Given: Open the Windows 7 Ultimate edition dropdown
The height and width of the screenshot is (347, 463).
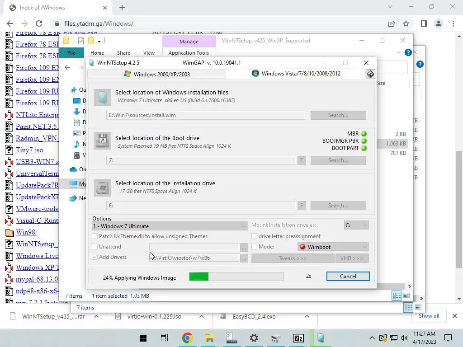Looking at the screenshot, I should [170, 226].
